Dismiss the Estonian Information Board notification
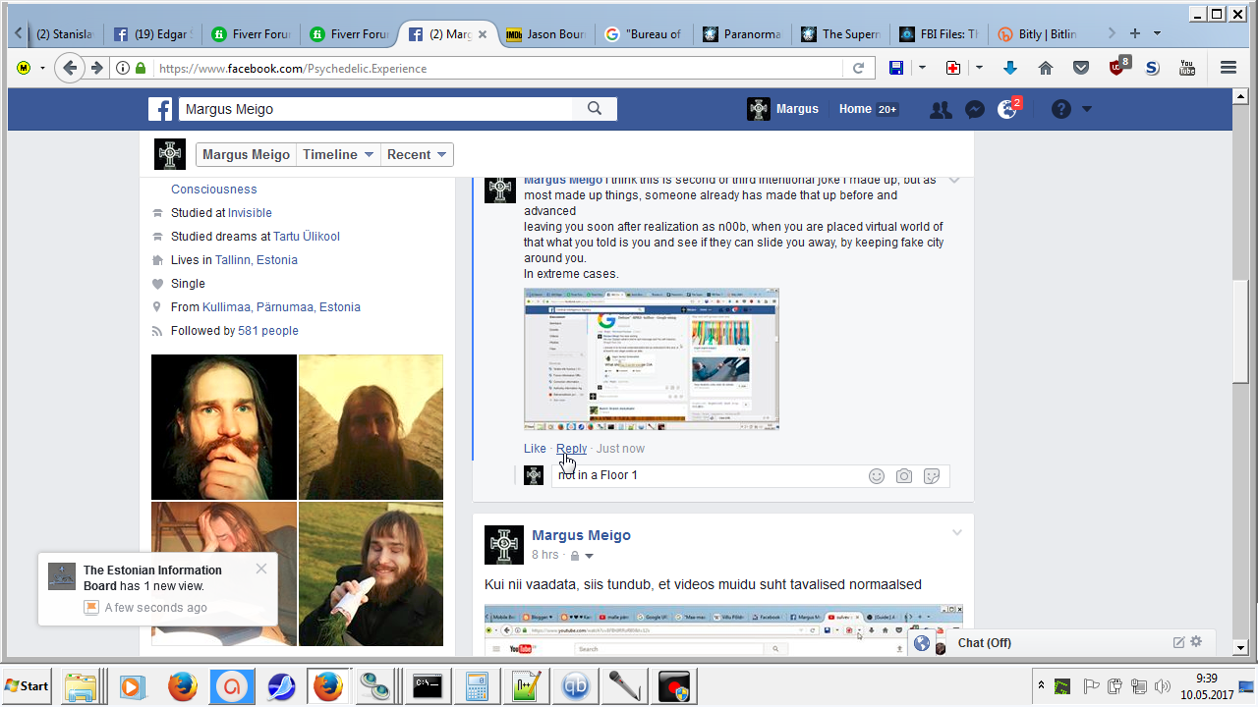 (x=260, y=569)
